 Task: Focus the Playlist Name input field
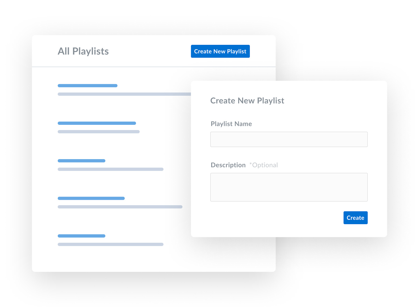289,139
